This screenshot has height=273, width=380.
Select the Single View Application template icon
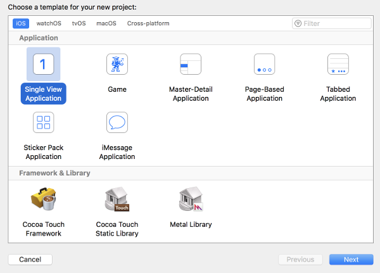click(x=43, y=64)
